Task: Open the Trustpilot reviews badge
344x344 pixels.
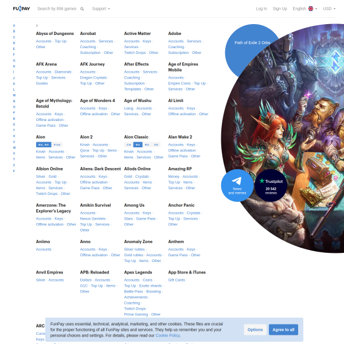Action: [271, 185]
